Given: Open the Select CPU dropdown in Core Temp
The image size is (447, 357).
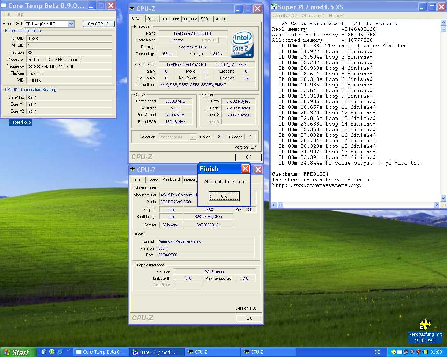Looking at the screenshot, I should [71, 24].
